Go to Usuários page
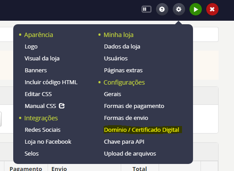Screen dimensions: 234x171 pyautogui.click(x=116, y=58)
